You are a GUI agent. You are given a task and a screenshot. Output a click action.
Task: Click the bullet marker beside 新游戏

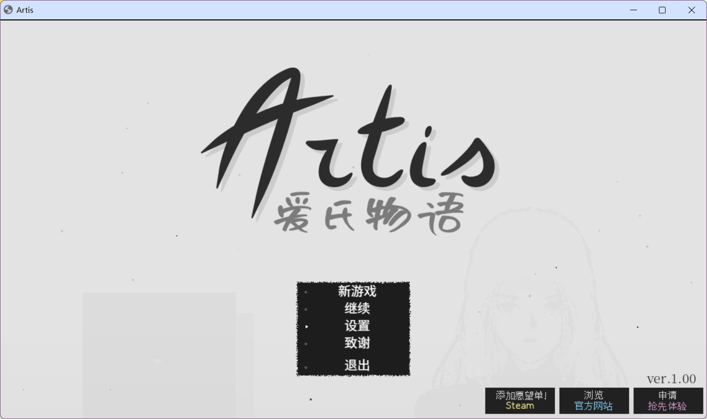tap(306, 292)
